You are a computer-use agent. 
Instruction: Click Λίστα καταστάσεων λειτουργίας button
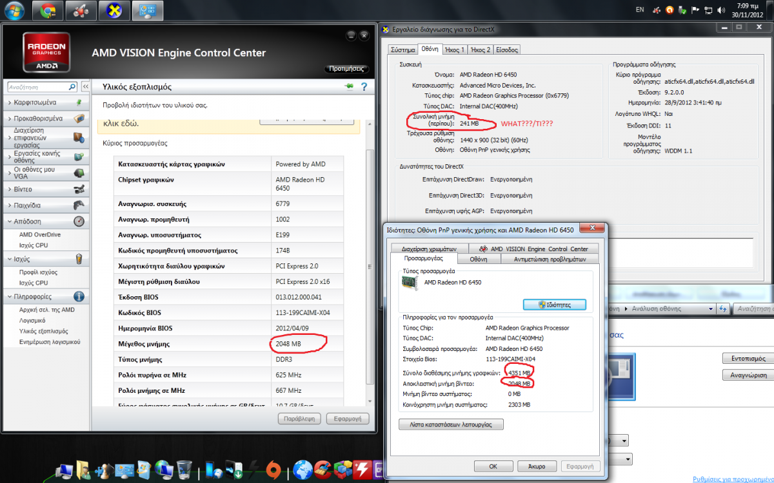tap(451, 424)
